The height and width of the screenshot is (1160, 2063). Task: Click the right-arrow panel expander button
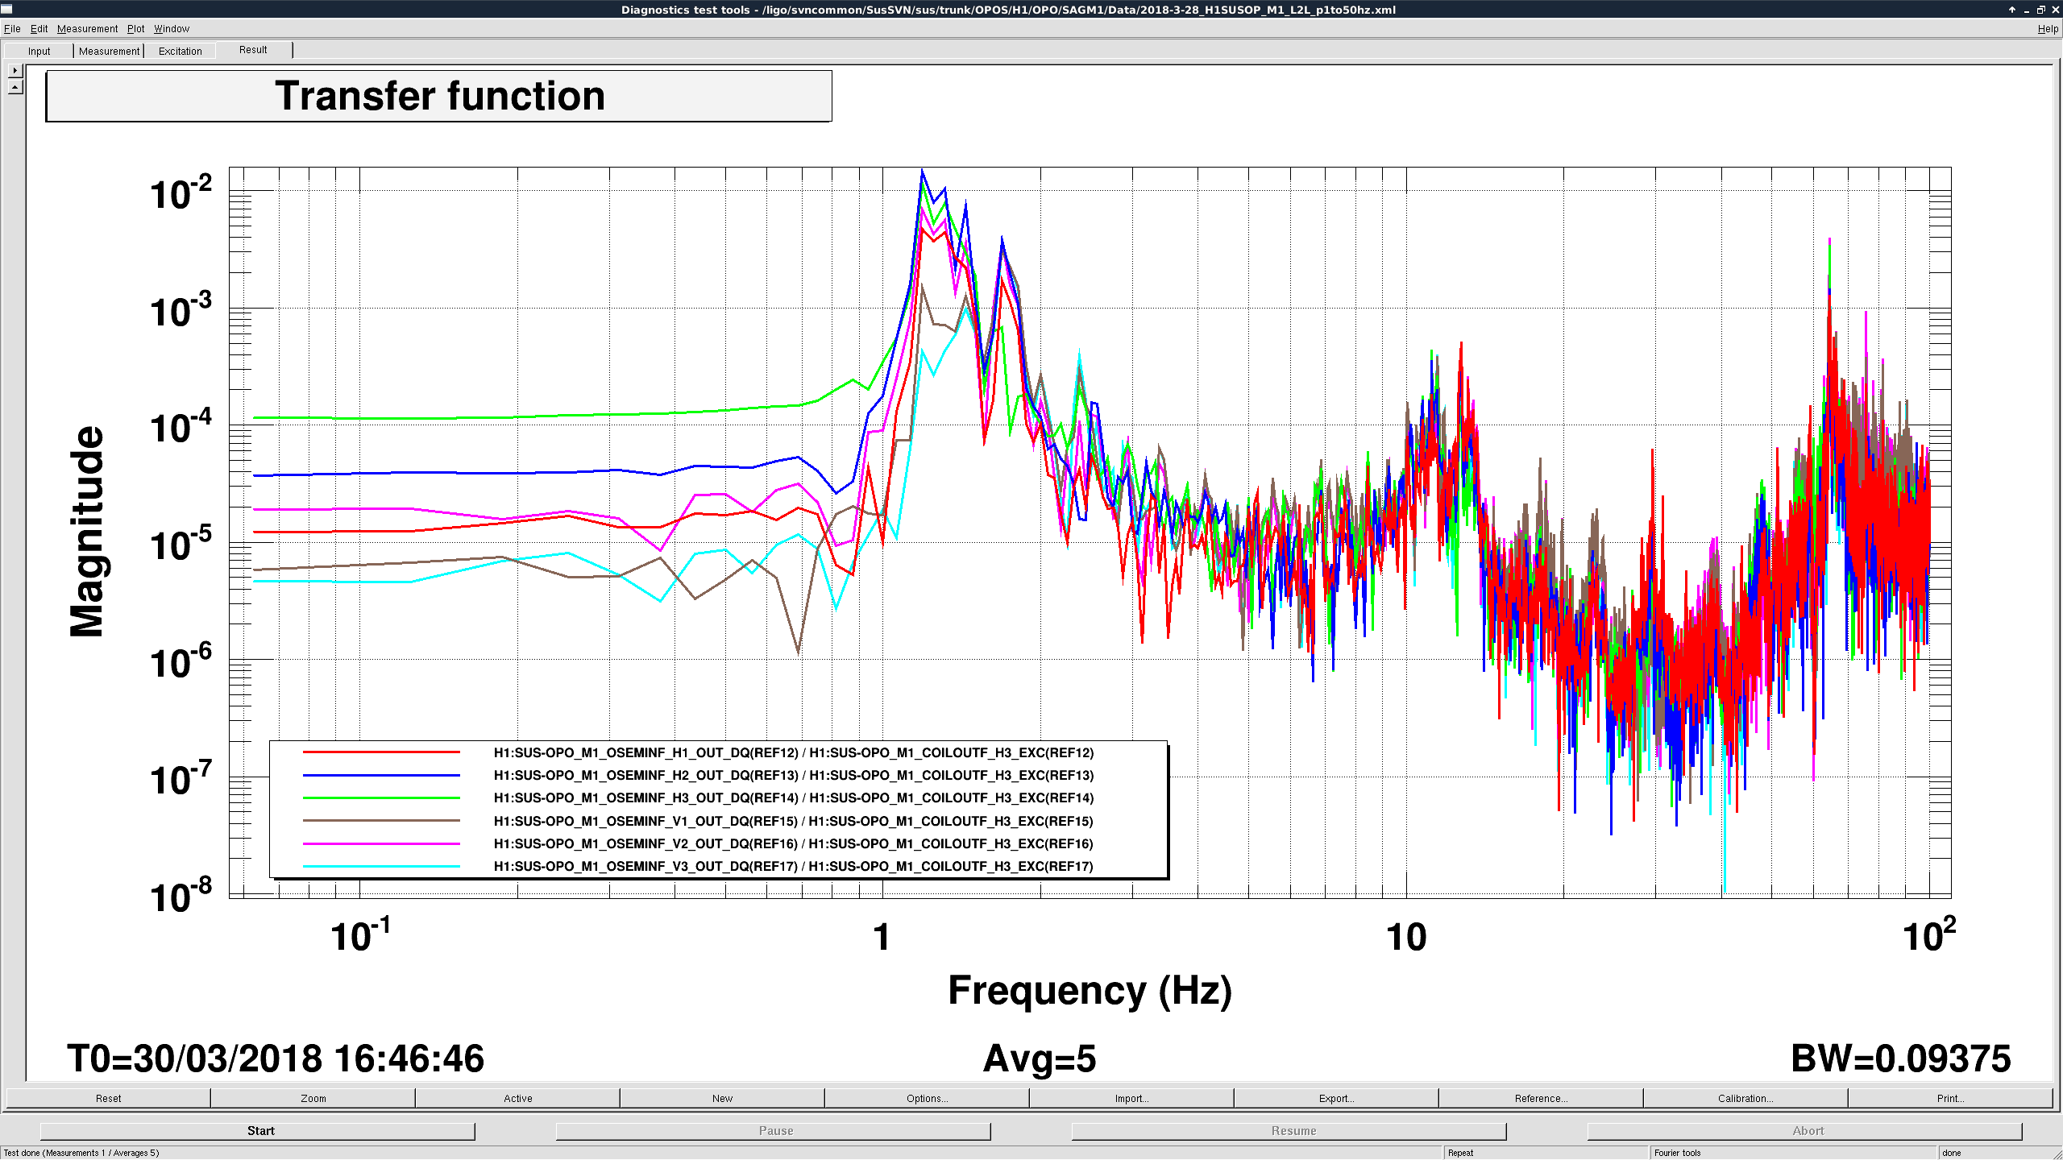click(15, 70)
